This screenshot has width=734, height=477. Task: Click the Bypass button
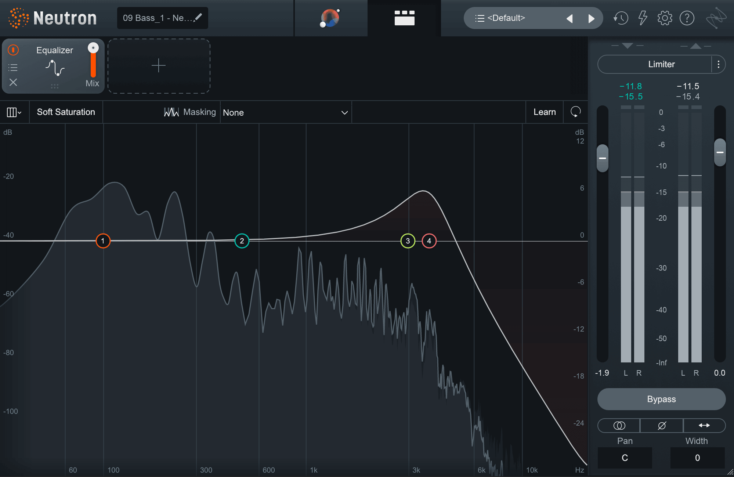pyautogui.click(x=661, y=399)
